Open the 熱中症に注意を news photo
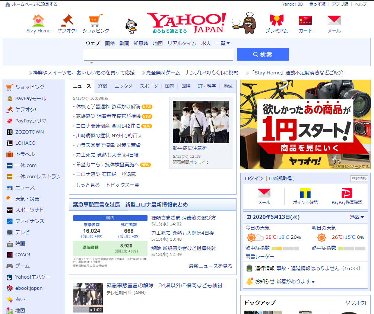This screenshot has width=374, height=314. click(200, 122)
